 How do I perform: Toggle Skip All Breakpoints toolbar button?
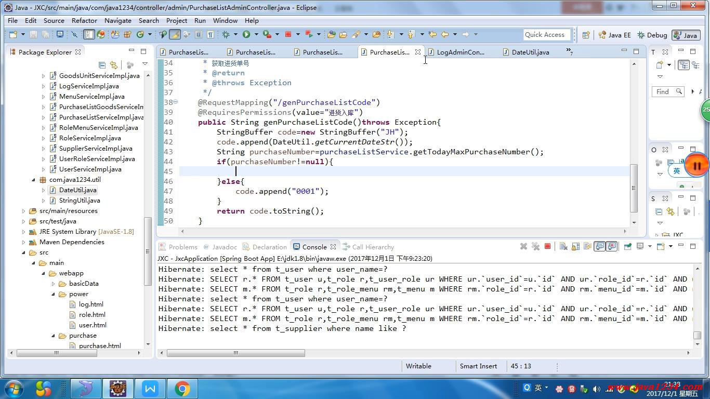coord(74,34)
